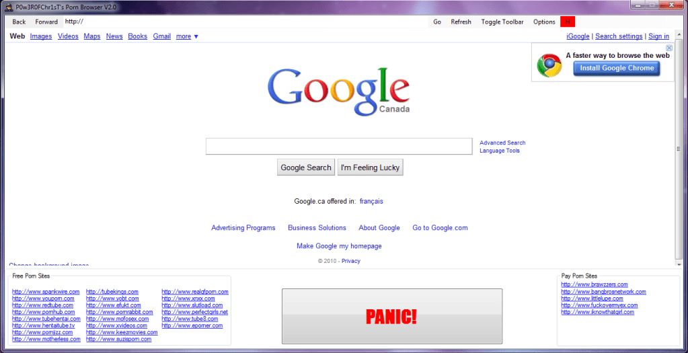Image resolution: width=688 pixels, height=353 pixels.
Task: Open the Privacy link
Action: click(351, 261)
